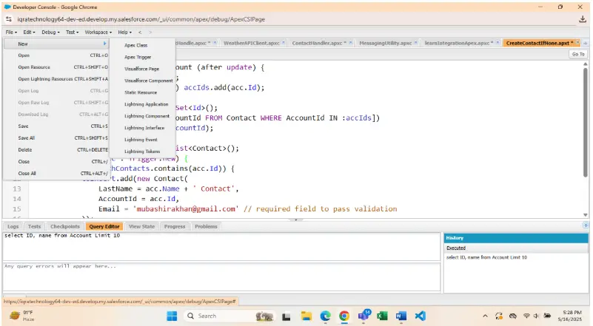Choose Open from File menu

click(x=57, y=55)
